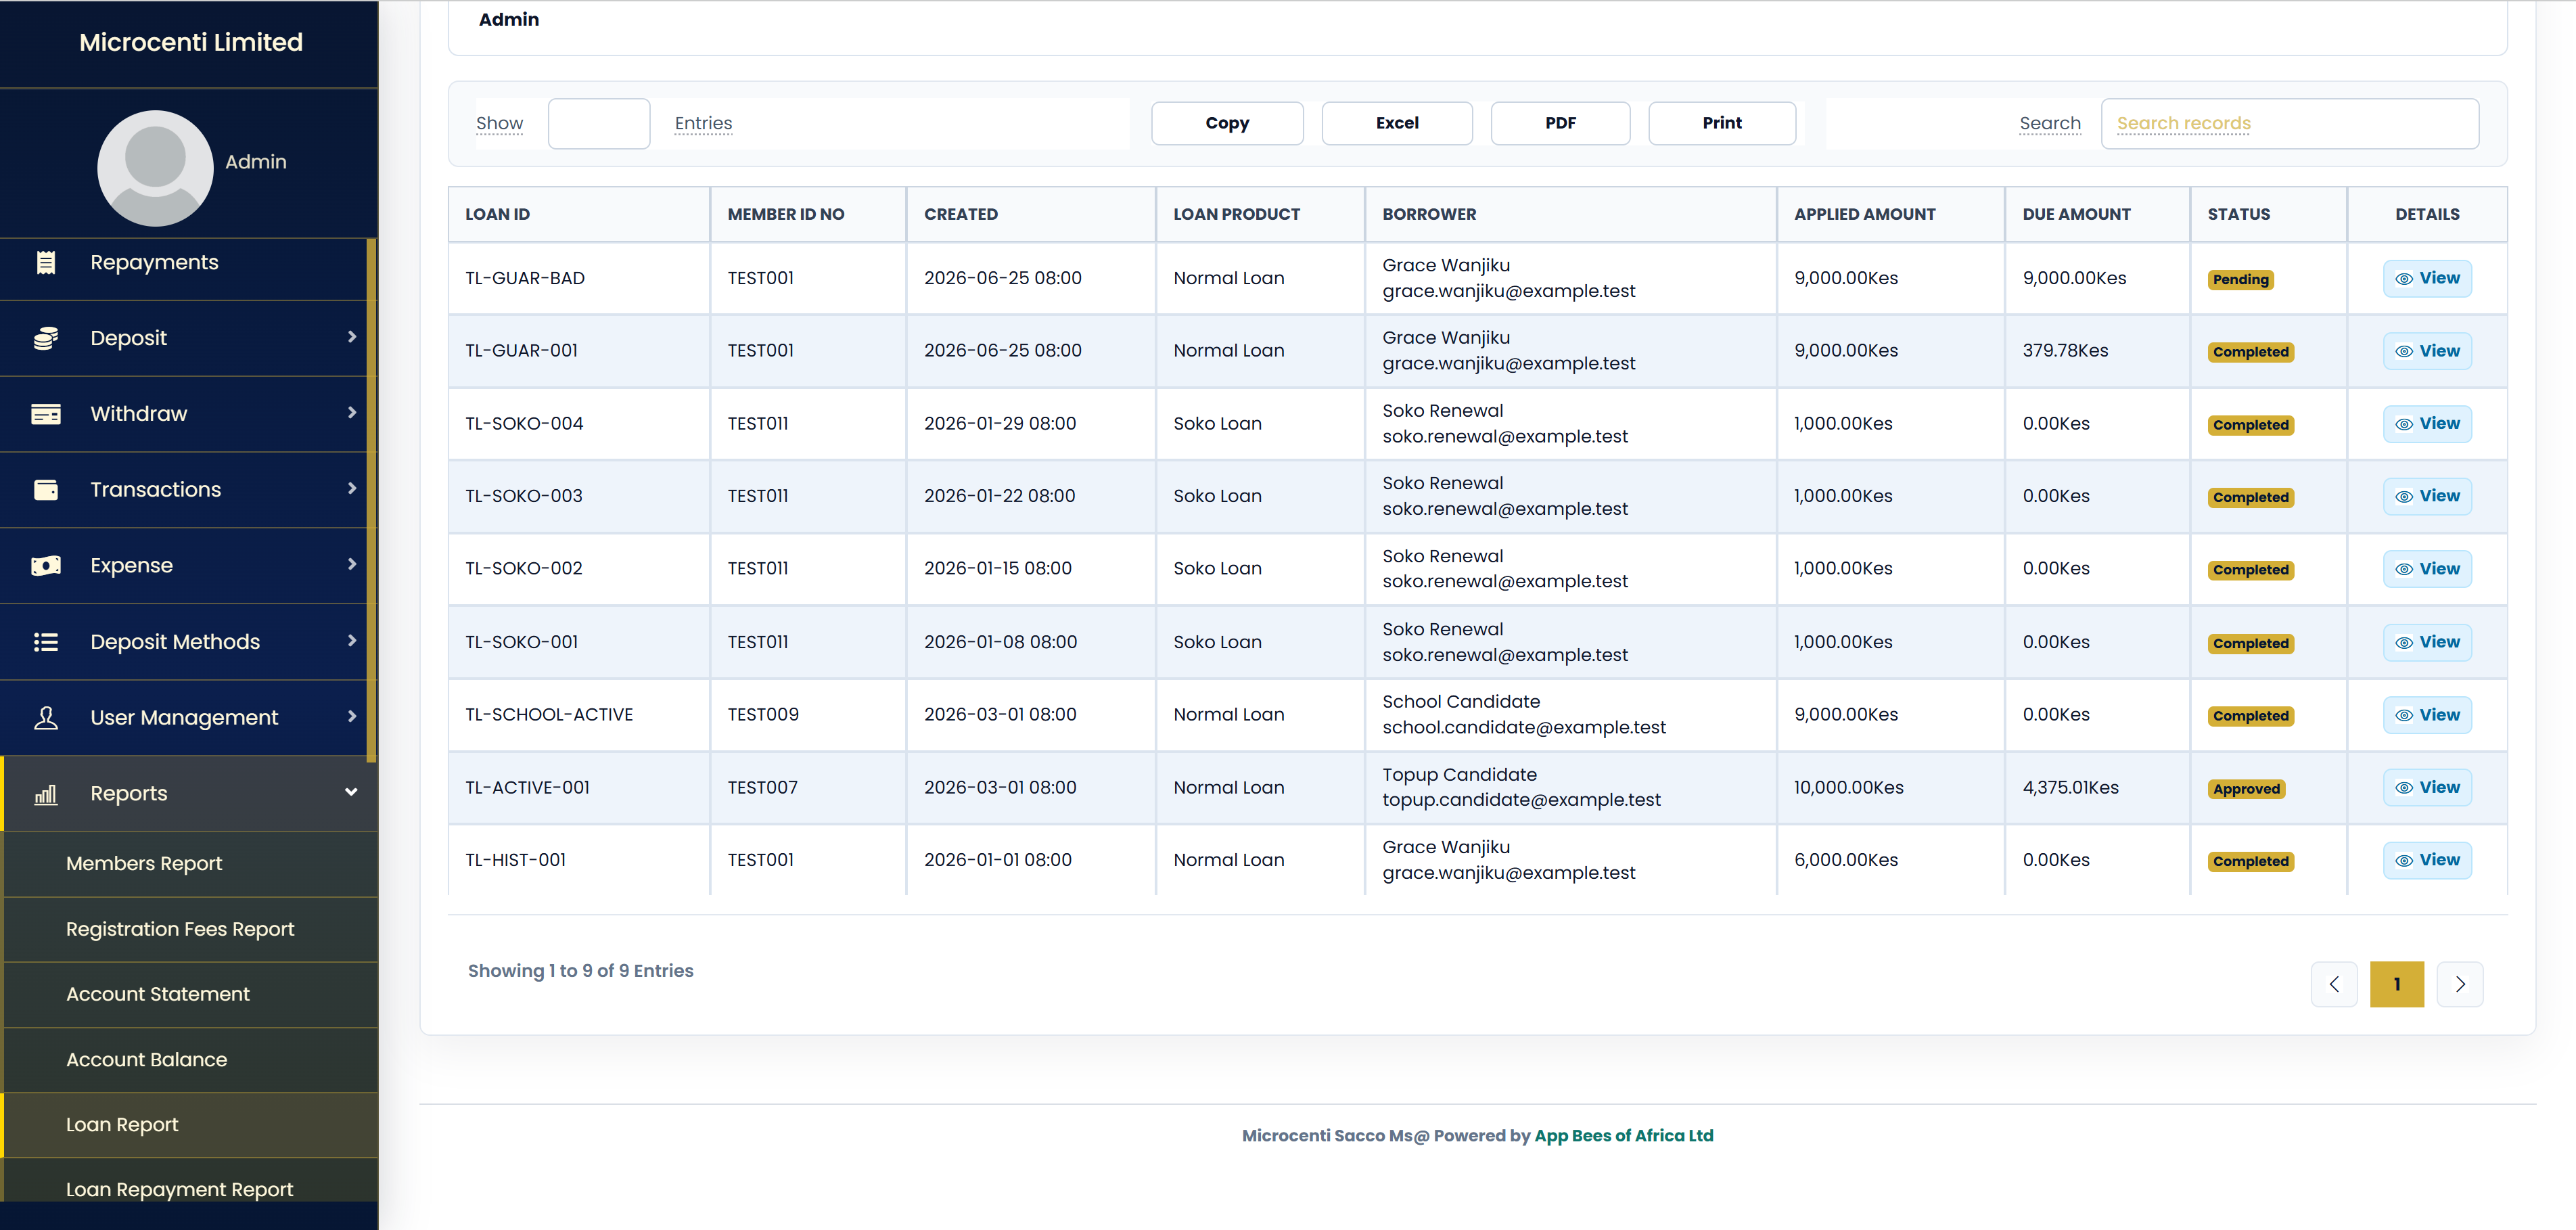Image resolution: width=2576 pixels, height=1230 pixels.
Task: Click topup.candidate@example.test borrower email
Action: (1521, 800)
